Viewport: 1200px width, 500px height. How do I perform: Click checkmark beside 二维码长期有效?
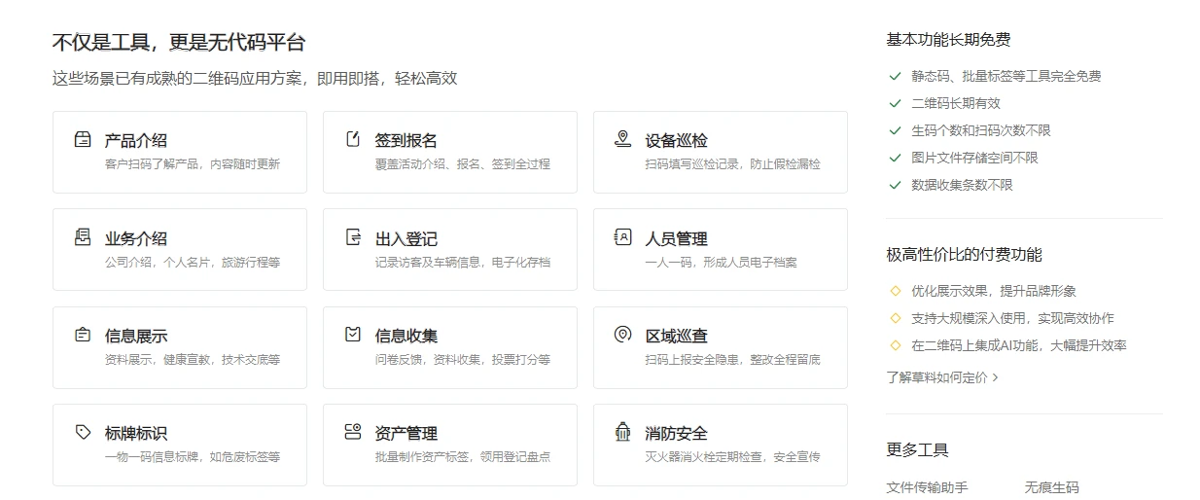pyautogui.click(x=895, y=103)
